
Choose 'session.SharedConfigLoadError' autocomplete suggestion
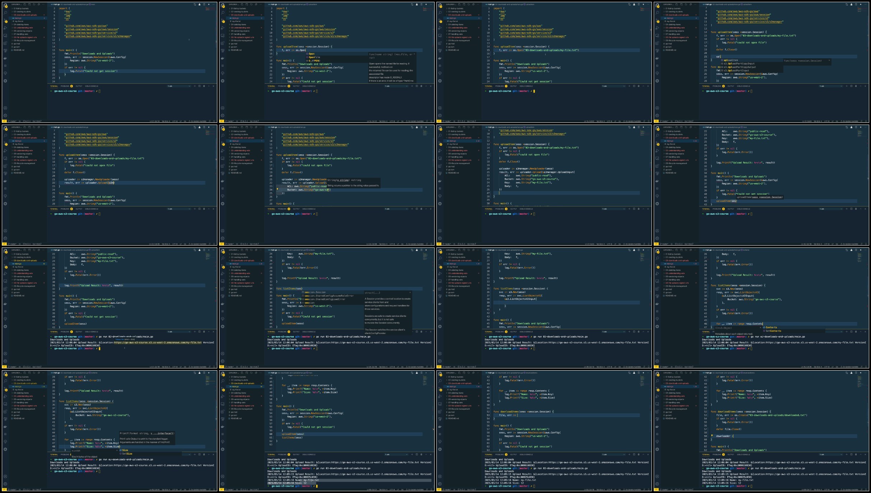click(x=323, y=299)
